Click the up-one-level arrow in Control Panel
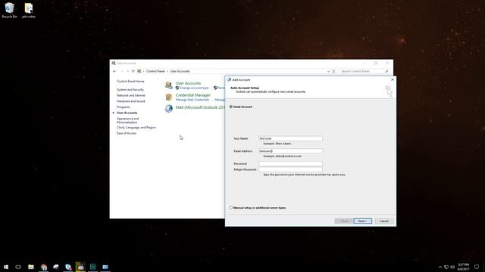This screenshot has width=485, height=272. pos(133,71)
